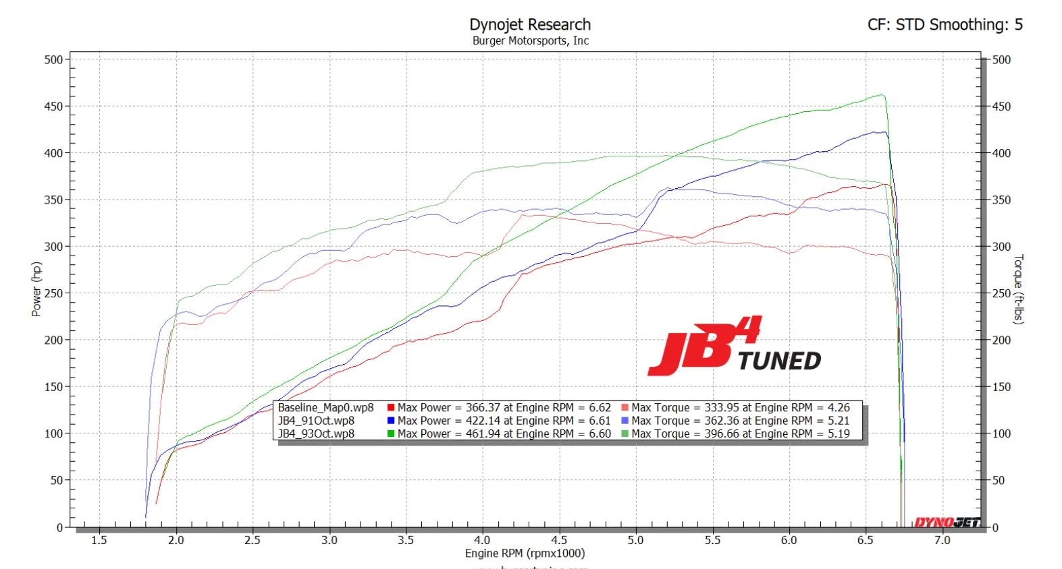This screenshot has width=1062, height=569.
Task: Click the 500 tick on the left Power axis
Action: [x=53, y=60]
